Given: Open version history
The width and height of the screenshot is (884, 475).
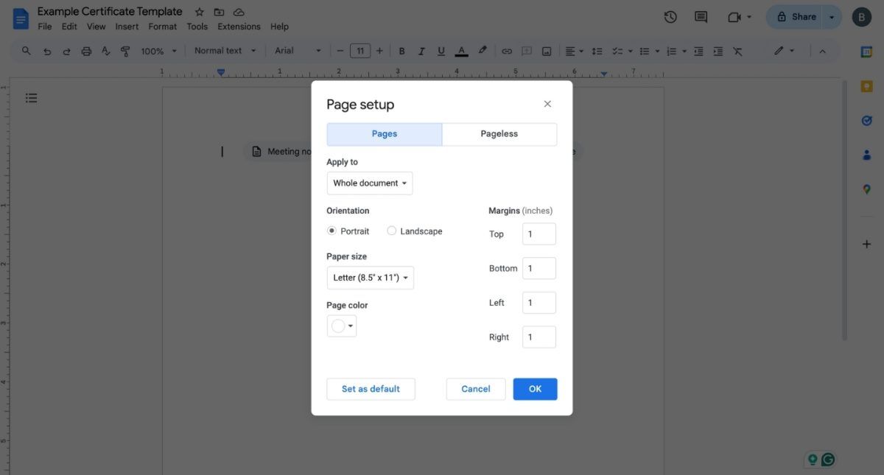Looking at the screenshot, I should pos(670,16).
